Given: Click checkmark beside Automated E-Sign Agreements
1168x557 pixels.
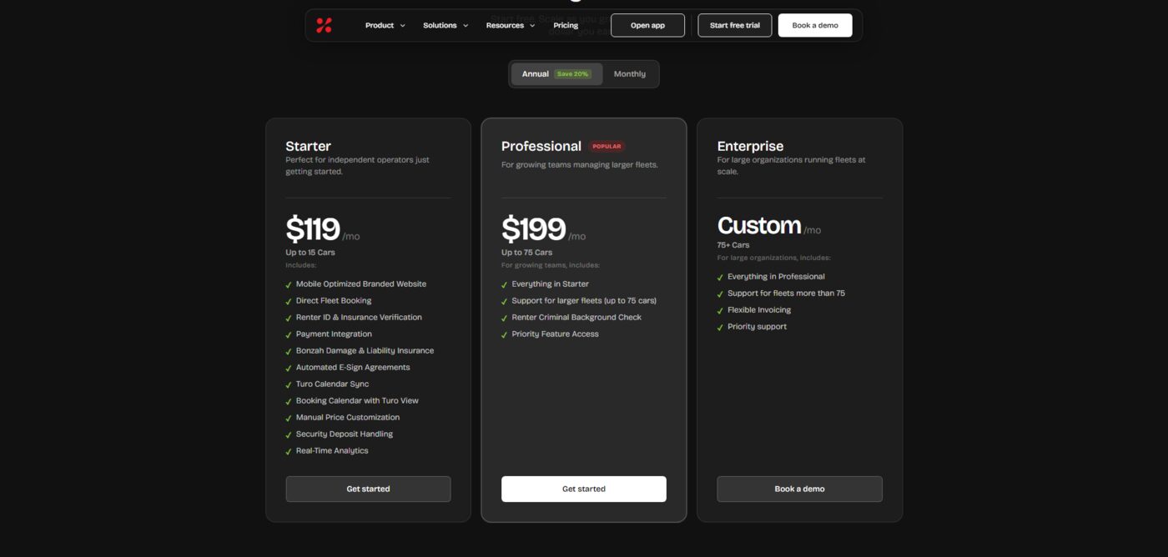Looking at the screenshot, I should (289, 368).
